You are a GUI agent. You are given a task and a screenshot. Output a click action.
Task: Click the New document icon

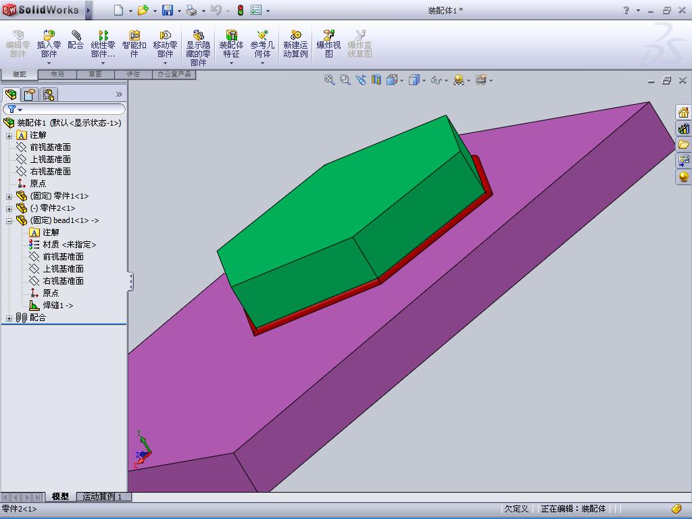118,9
